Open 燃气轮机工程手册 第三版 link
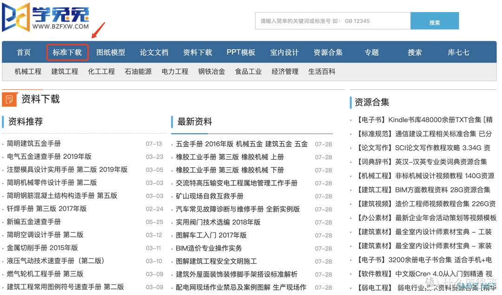Image resolution: width=502 pixels, height=295 pixels. (x=45, y=274)
